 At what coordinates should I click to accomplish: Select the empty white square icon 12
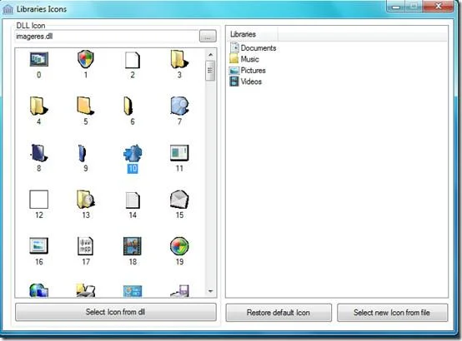coord(39,200)
